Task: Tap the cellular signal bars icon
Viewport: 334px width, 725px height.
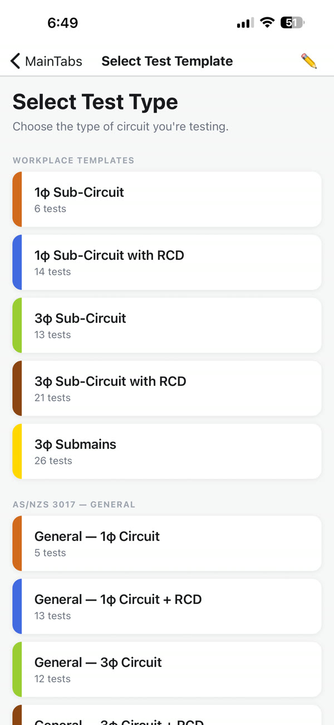Action: (244, 22)
